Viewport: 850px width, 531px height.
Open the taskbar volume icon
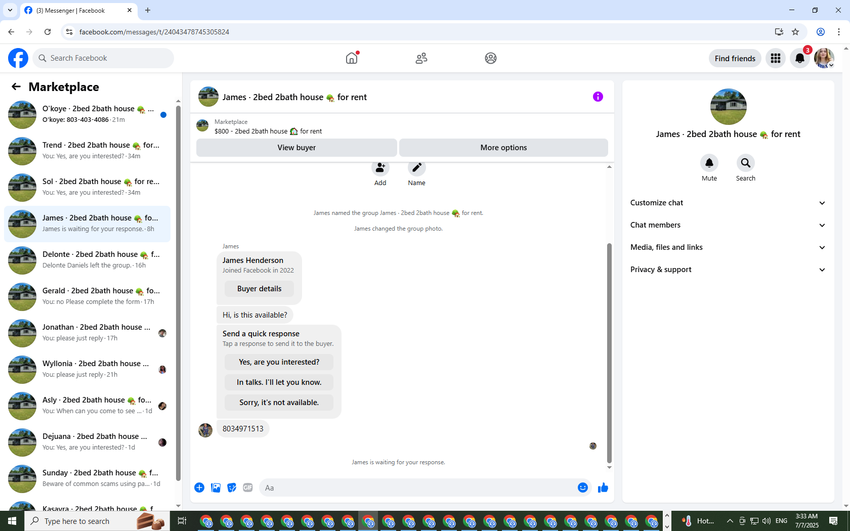click(x=767, y=521)
